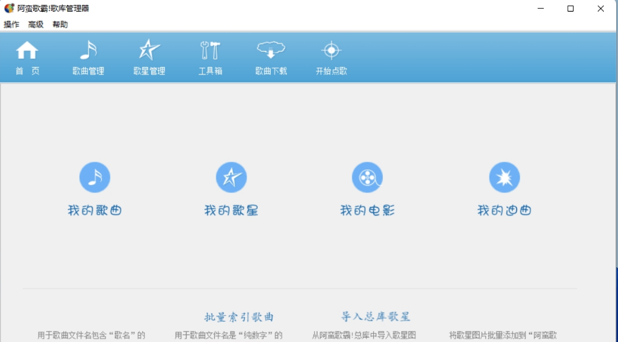Viewport: 618px width, 342px height.
Task: Click the 我的歌曲 round music icon
Action: tap(95, 177)
